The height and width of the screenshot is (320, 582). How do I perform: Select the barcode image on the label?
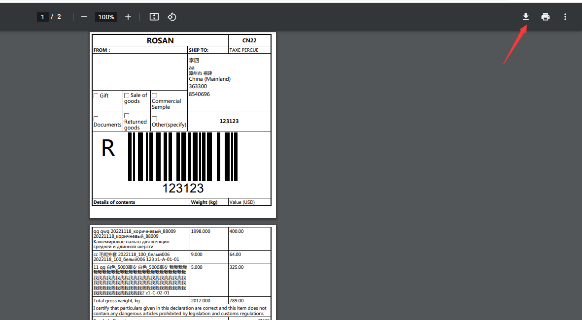183,157
